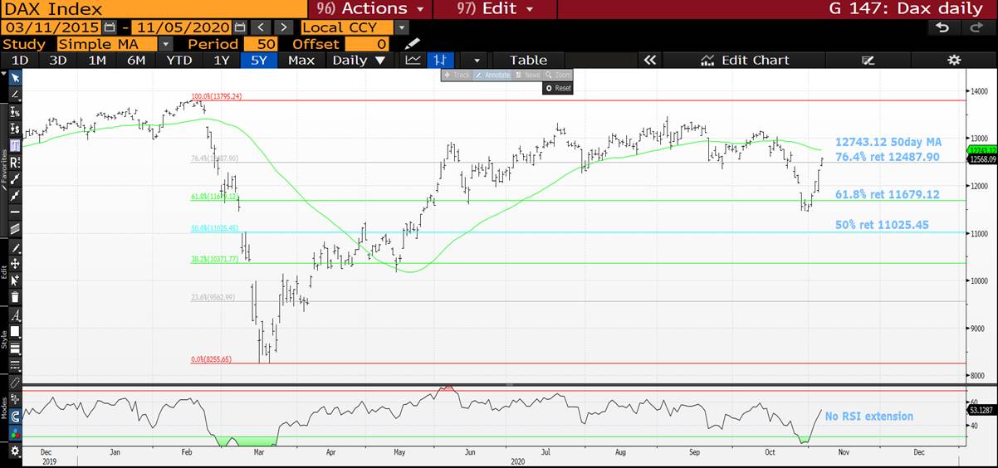The width and height of the screenshot is (998, 468).
Task: Open chart type dropdown arrow beside bar icon
Action: 477,60
